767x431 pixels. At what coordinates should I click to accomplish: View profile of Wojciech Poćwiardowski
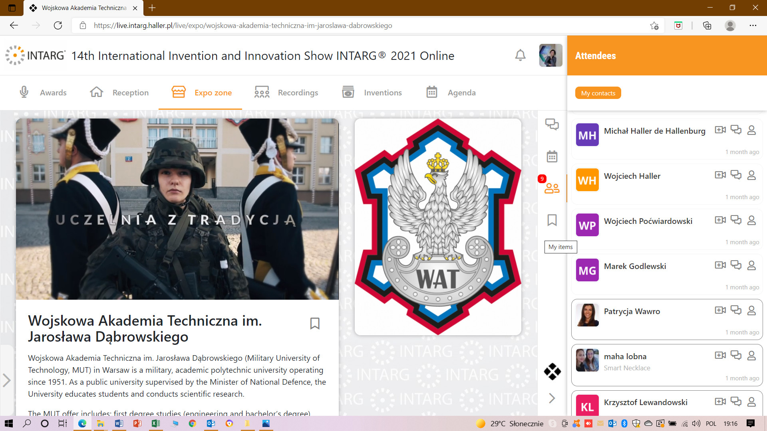(x=751, y=220)
